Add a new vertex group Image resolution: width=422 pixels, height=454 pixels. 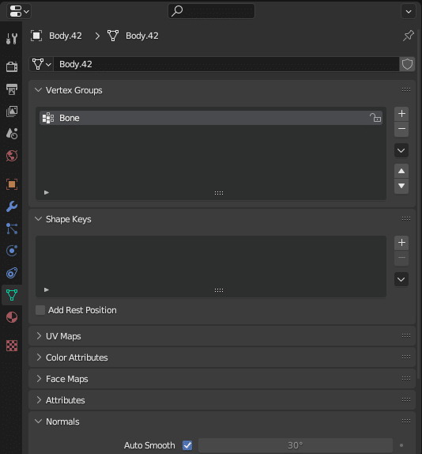click(401, 114)
